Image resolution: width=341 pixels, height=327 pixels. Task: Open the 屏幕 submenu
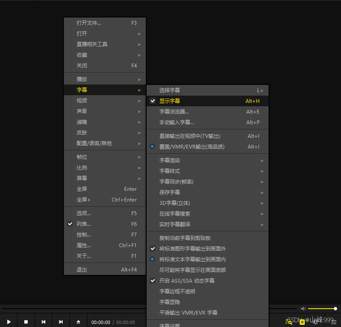(105, 178)
